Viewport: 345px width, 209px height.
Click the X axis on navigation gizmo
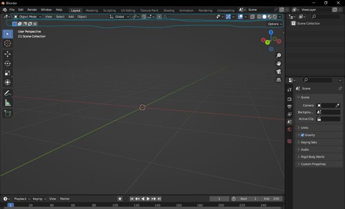[263, 40]
